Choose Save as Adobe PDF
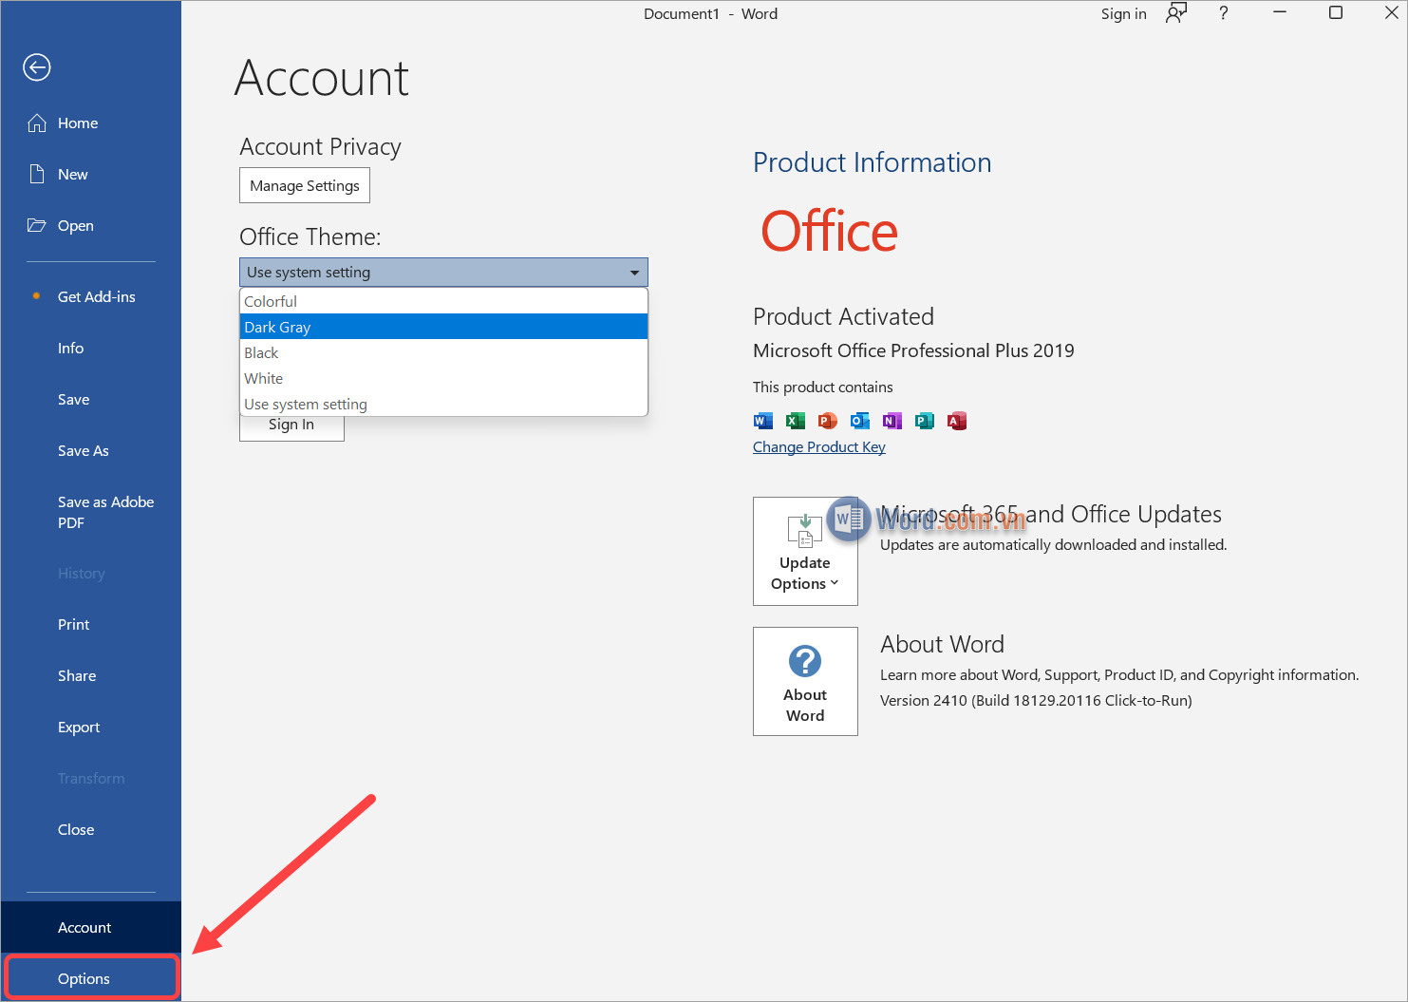The width and height of the screenshot is (1408, 1002). click(91, 512)
